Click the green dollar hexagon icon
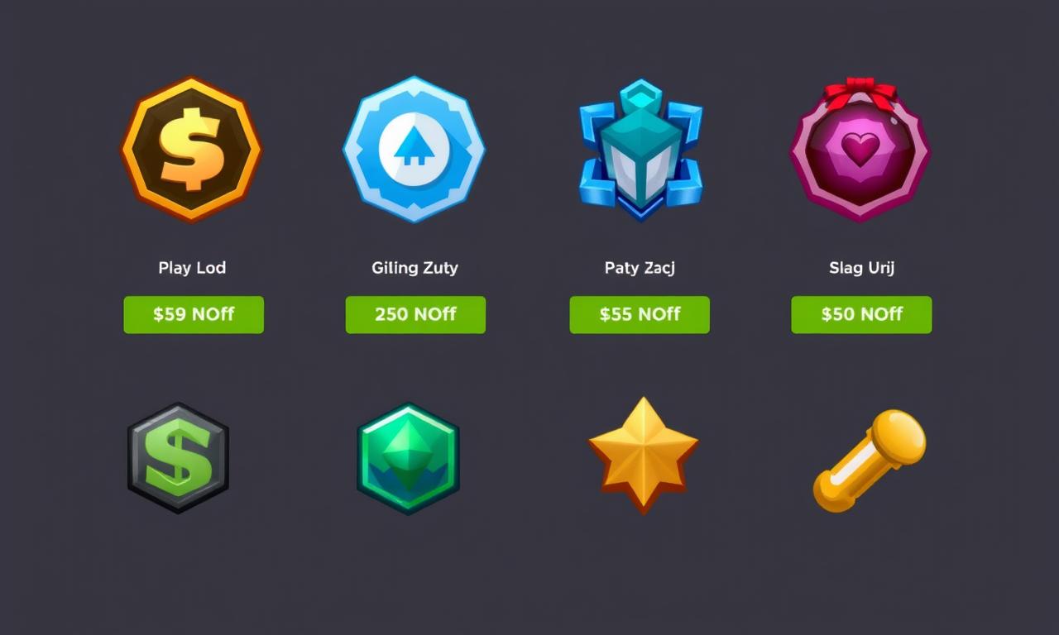The image size is (1059, 635). click(x=178, y=457)
